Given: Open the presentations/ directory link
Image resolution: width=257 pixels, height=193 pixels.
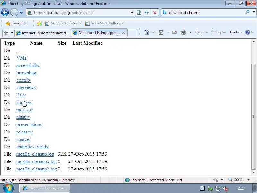Looking at the screenshot, I should point(30,124).
